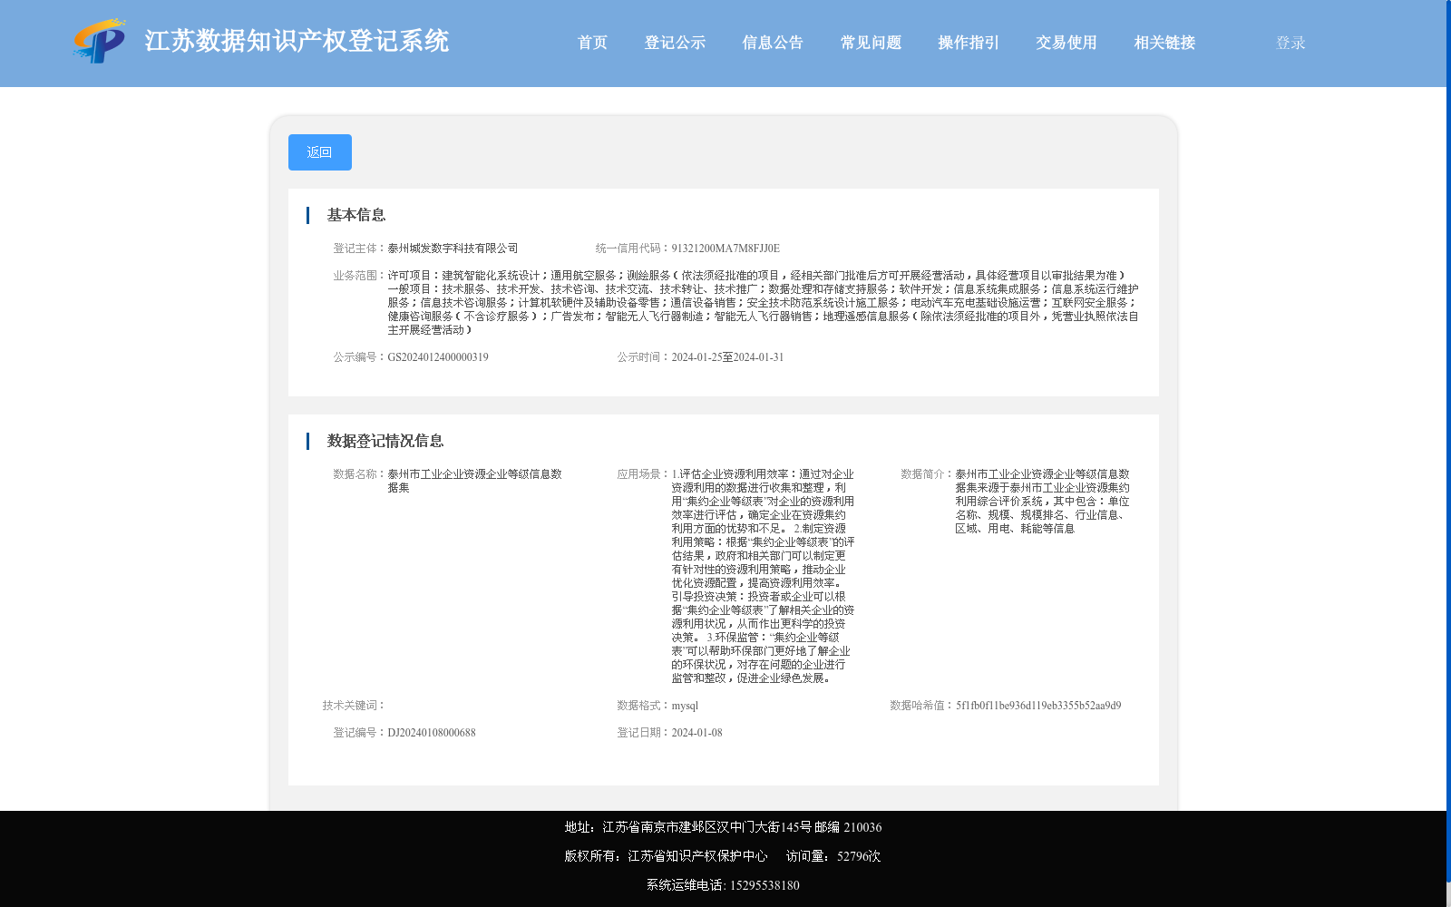This screenshot has width=1451, height=907.
Task: Open 常见问题 page
Action: pos(871,43)
